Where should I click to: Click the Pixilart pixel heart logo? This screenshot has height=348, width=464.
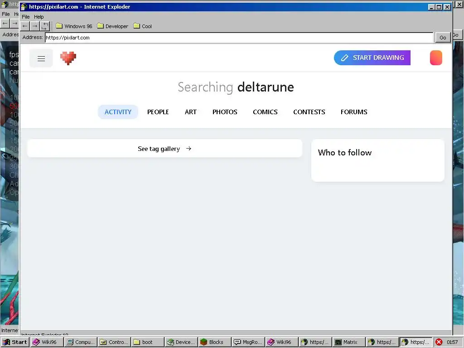tap(68, 58)
